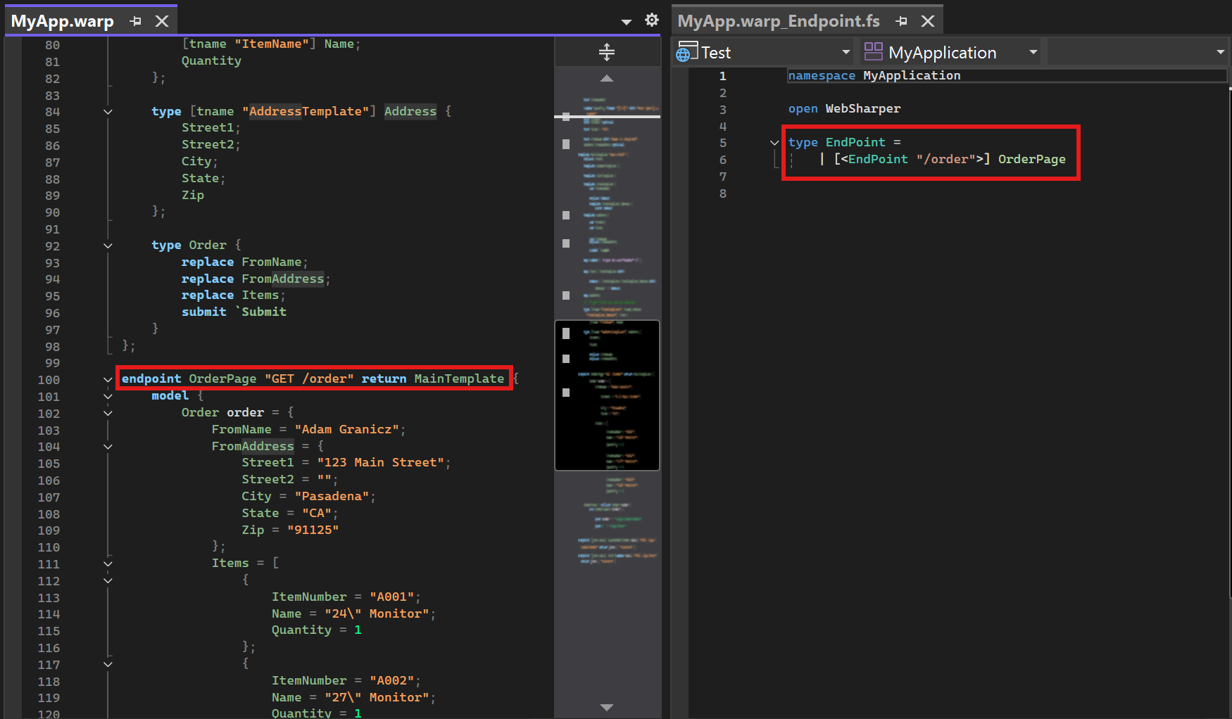Click the purple project icon beside MyApplication
Screen dimensions: 1232x719
pos(874,51)
